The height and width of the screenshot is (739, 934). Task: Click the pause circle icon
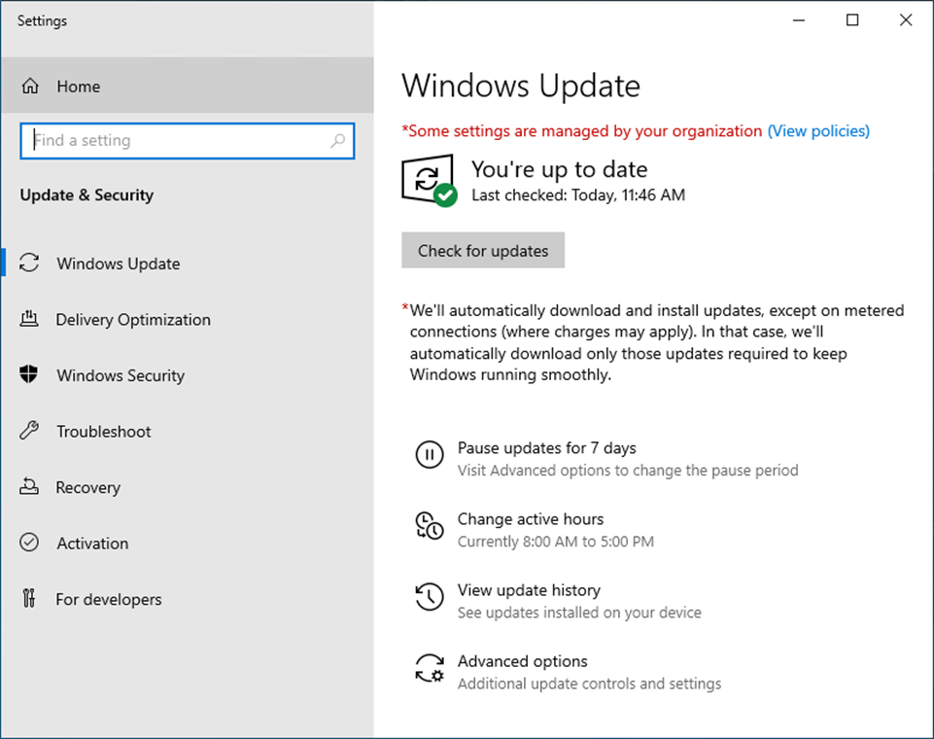coord(429,455)
